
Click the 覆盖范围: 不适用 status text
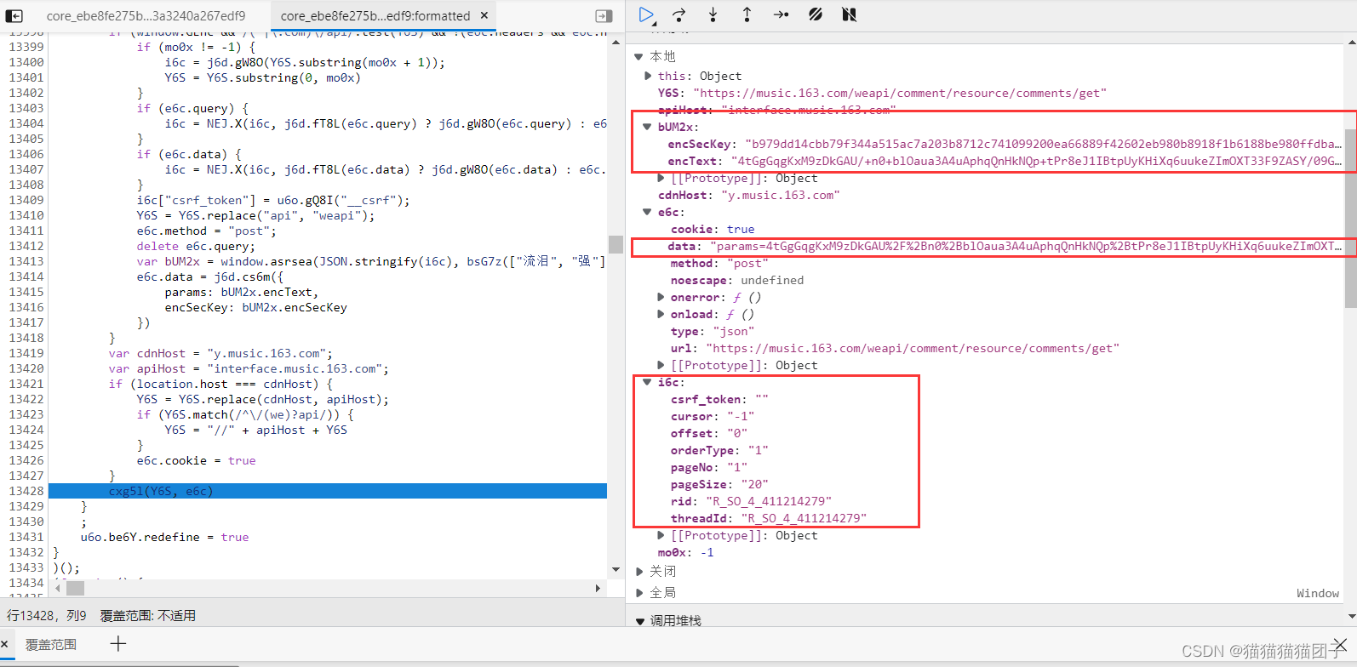pyautogui.click(x=147, y=615)
